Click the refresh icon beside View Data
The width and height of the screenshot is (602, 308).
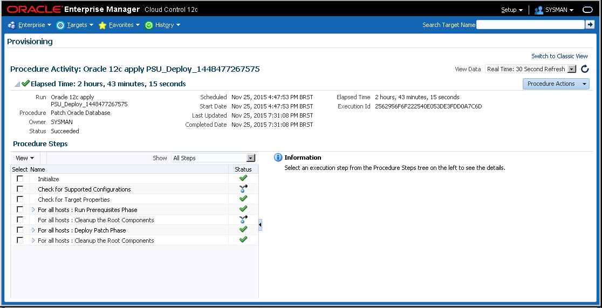(x=585, y=69)
